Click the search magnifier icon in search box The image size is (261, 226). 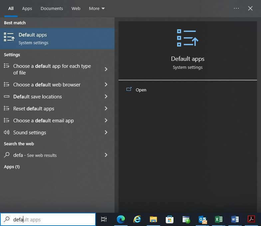pyautogui.click(x=7, y=219)
